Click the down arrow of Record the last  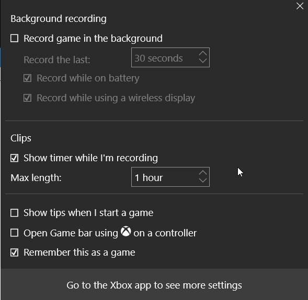pos(203,61)
